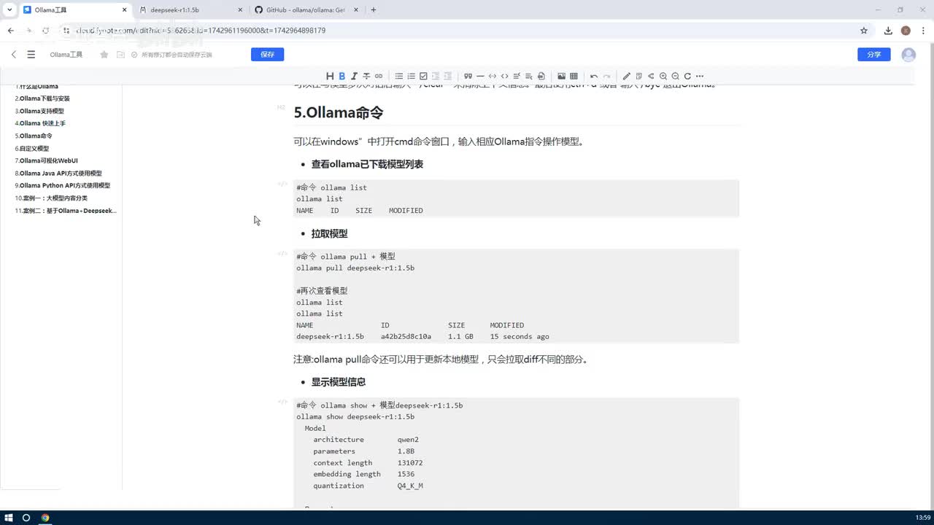Move note to folder icon

pos(120,55)
